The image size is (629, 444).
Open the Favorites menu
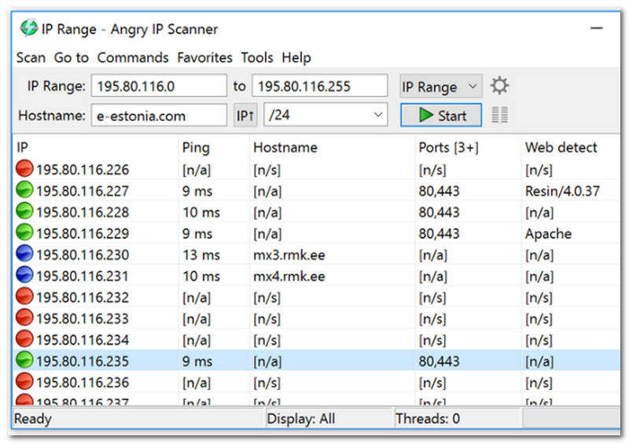pos(204,57)
